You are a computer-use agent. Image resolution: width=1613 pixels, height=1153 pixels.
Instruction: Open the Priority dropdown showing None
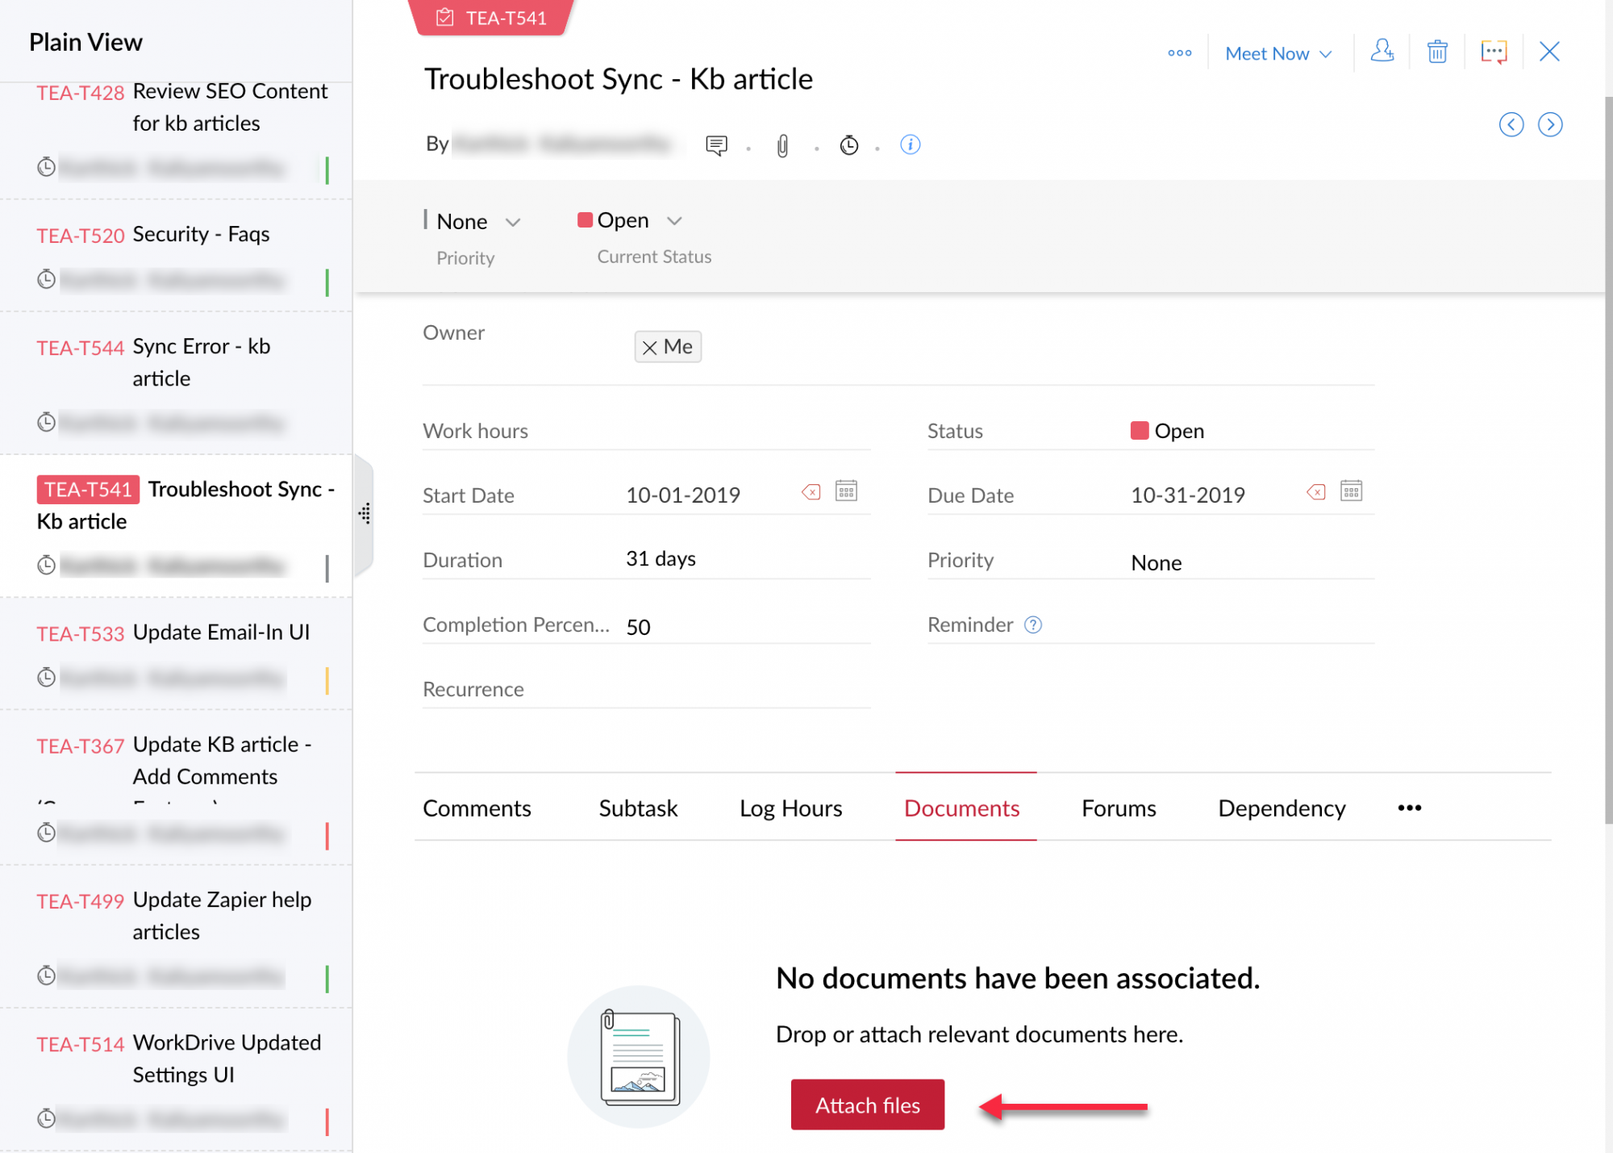point(514,220)
